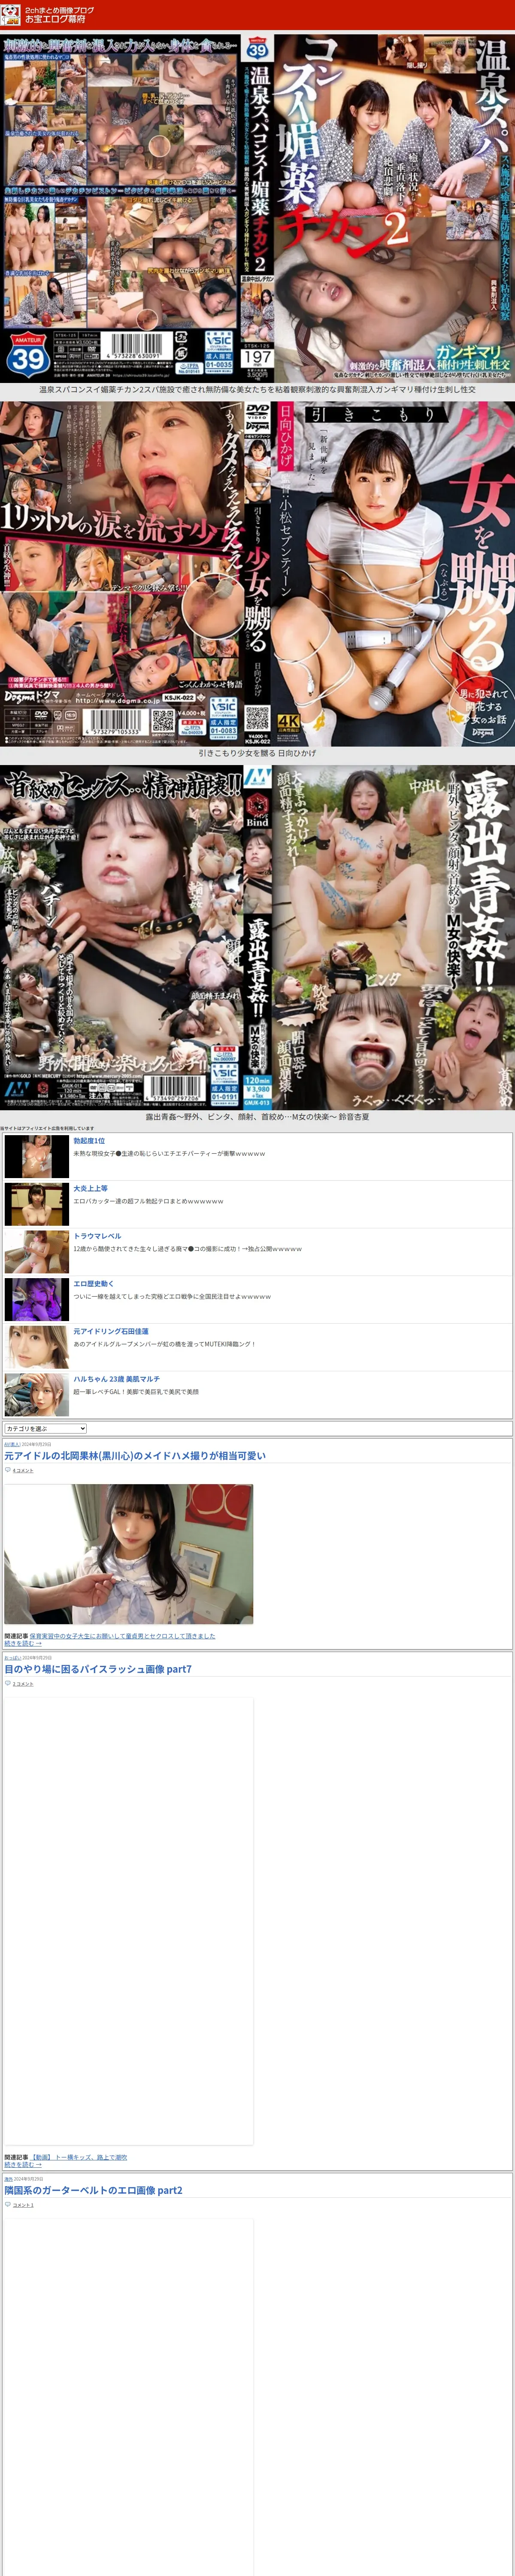
Task: Open the 'エロ歴史動く' row in the ad list
Action: (258, 1299)
